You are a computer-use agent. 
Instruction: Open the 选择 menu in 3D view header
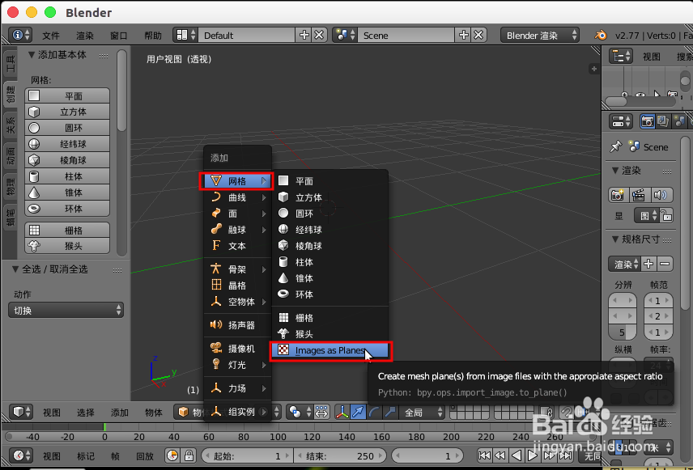point(86,413)
